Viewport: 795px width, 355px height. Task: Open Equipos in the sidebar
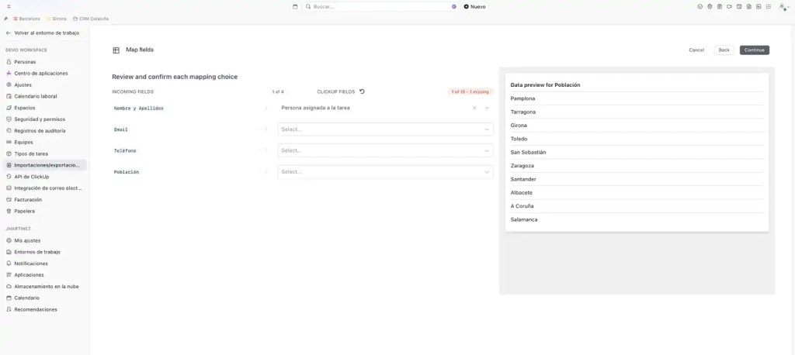(24, 143)
